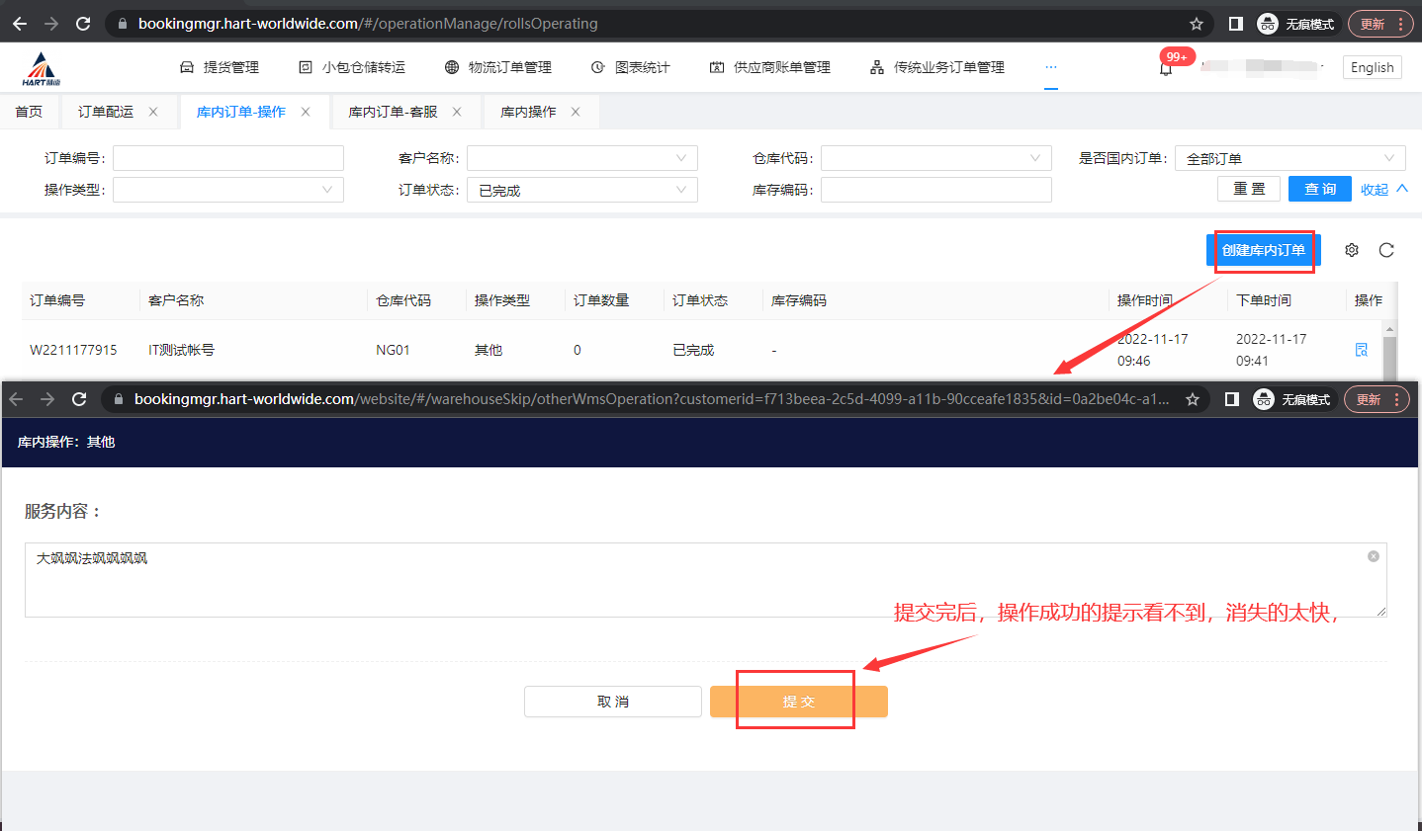Viewport: 1422px width, 831px height.
Task: Collapse the filters with 收起
Action: point(1383,190)
